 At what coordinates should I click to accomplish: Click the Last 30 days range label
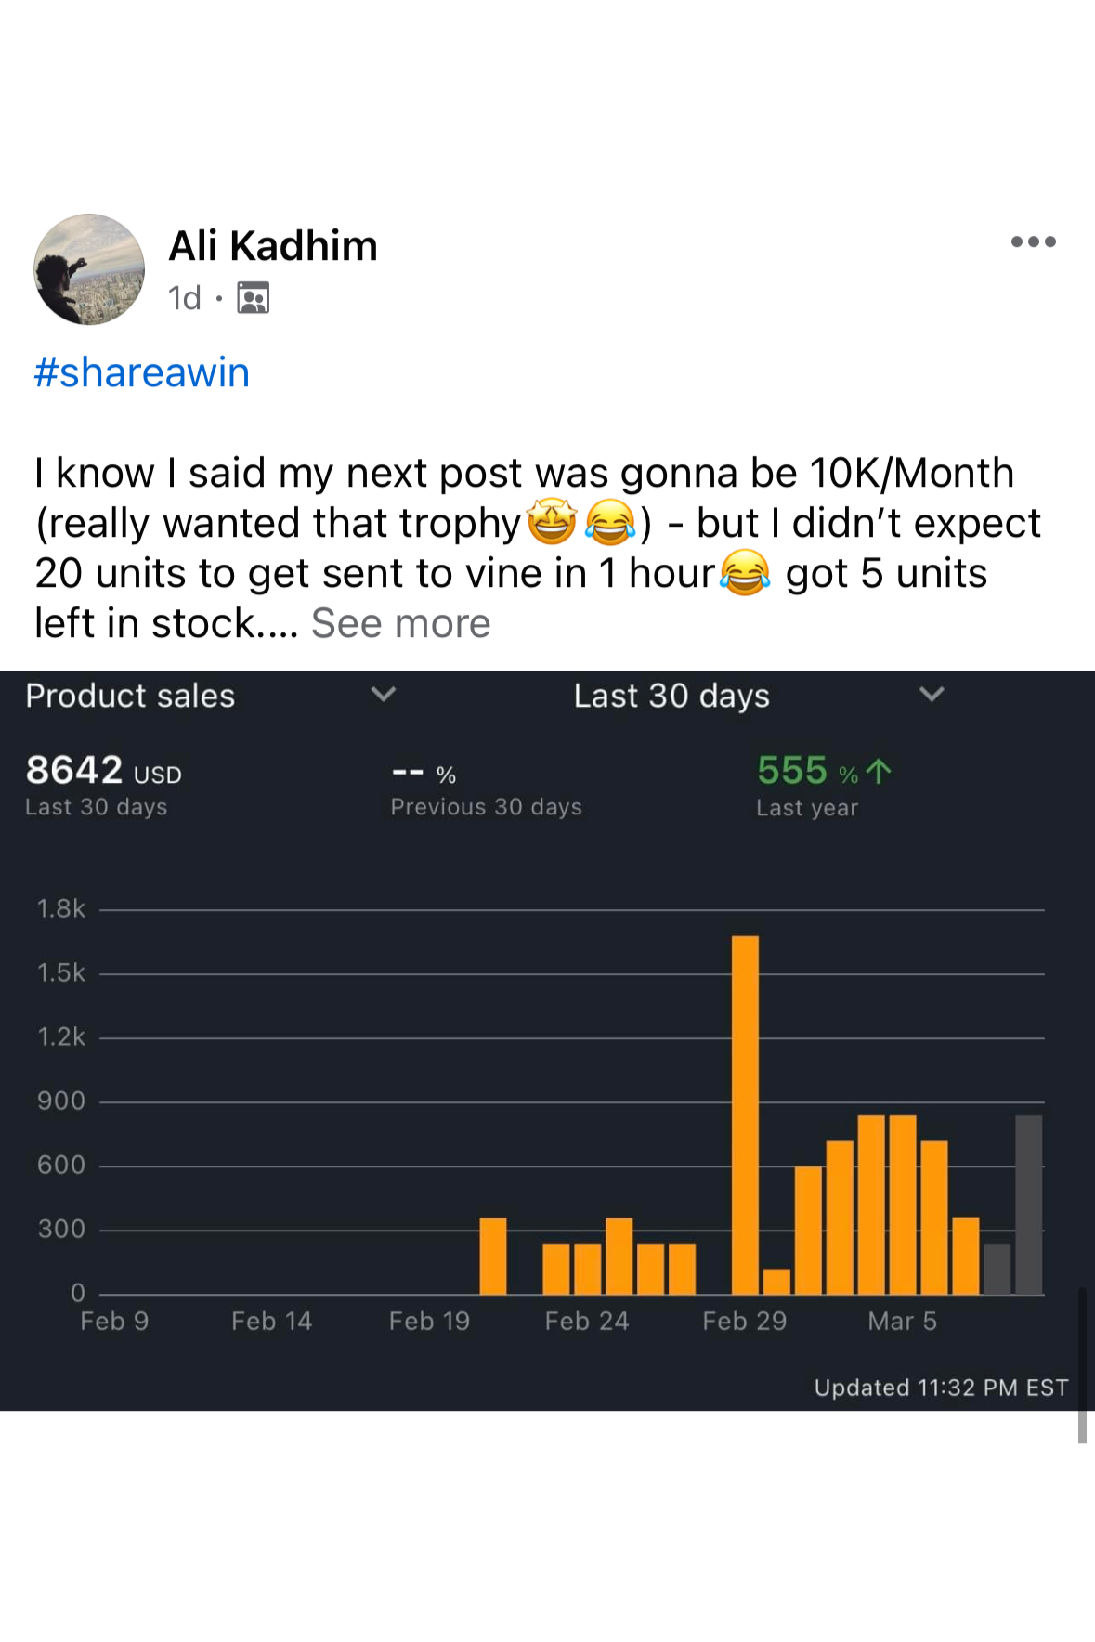pyautogui.click(x=671, y=696)
